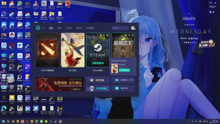Open WeChat from the taskbar

tap(42, 121)
